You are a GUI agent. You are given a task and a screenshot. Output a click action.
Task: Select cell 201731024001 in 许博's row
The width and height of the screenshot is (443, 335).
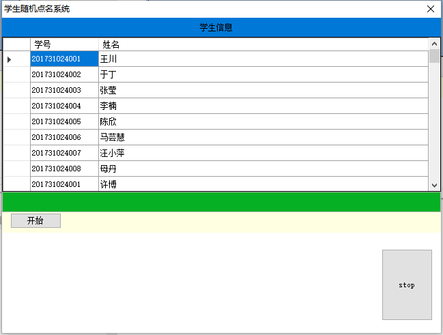point(64,184)
